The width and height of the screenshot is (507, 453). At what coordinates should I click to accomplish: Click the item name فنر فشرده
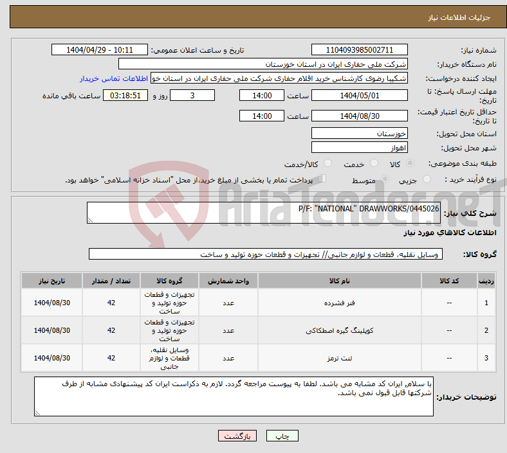(x=340, y=303)
